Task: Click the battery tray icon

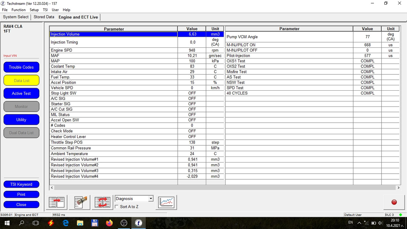Action: [374, 223]
